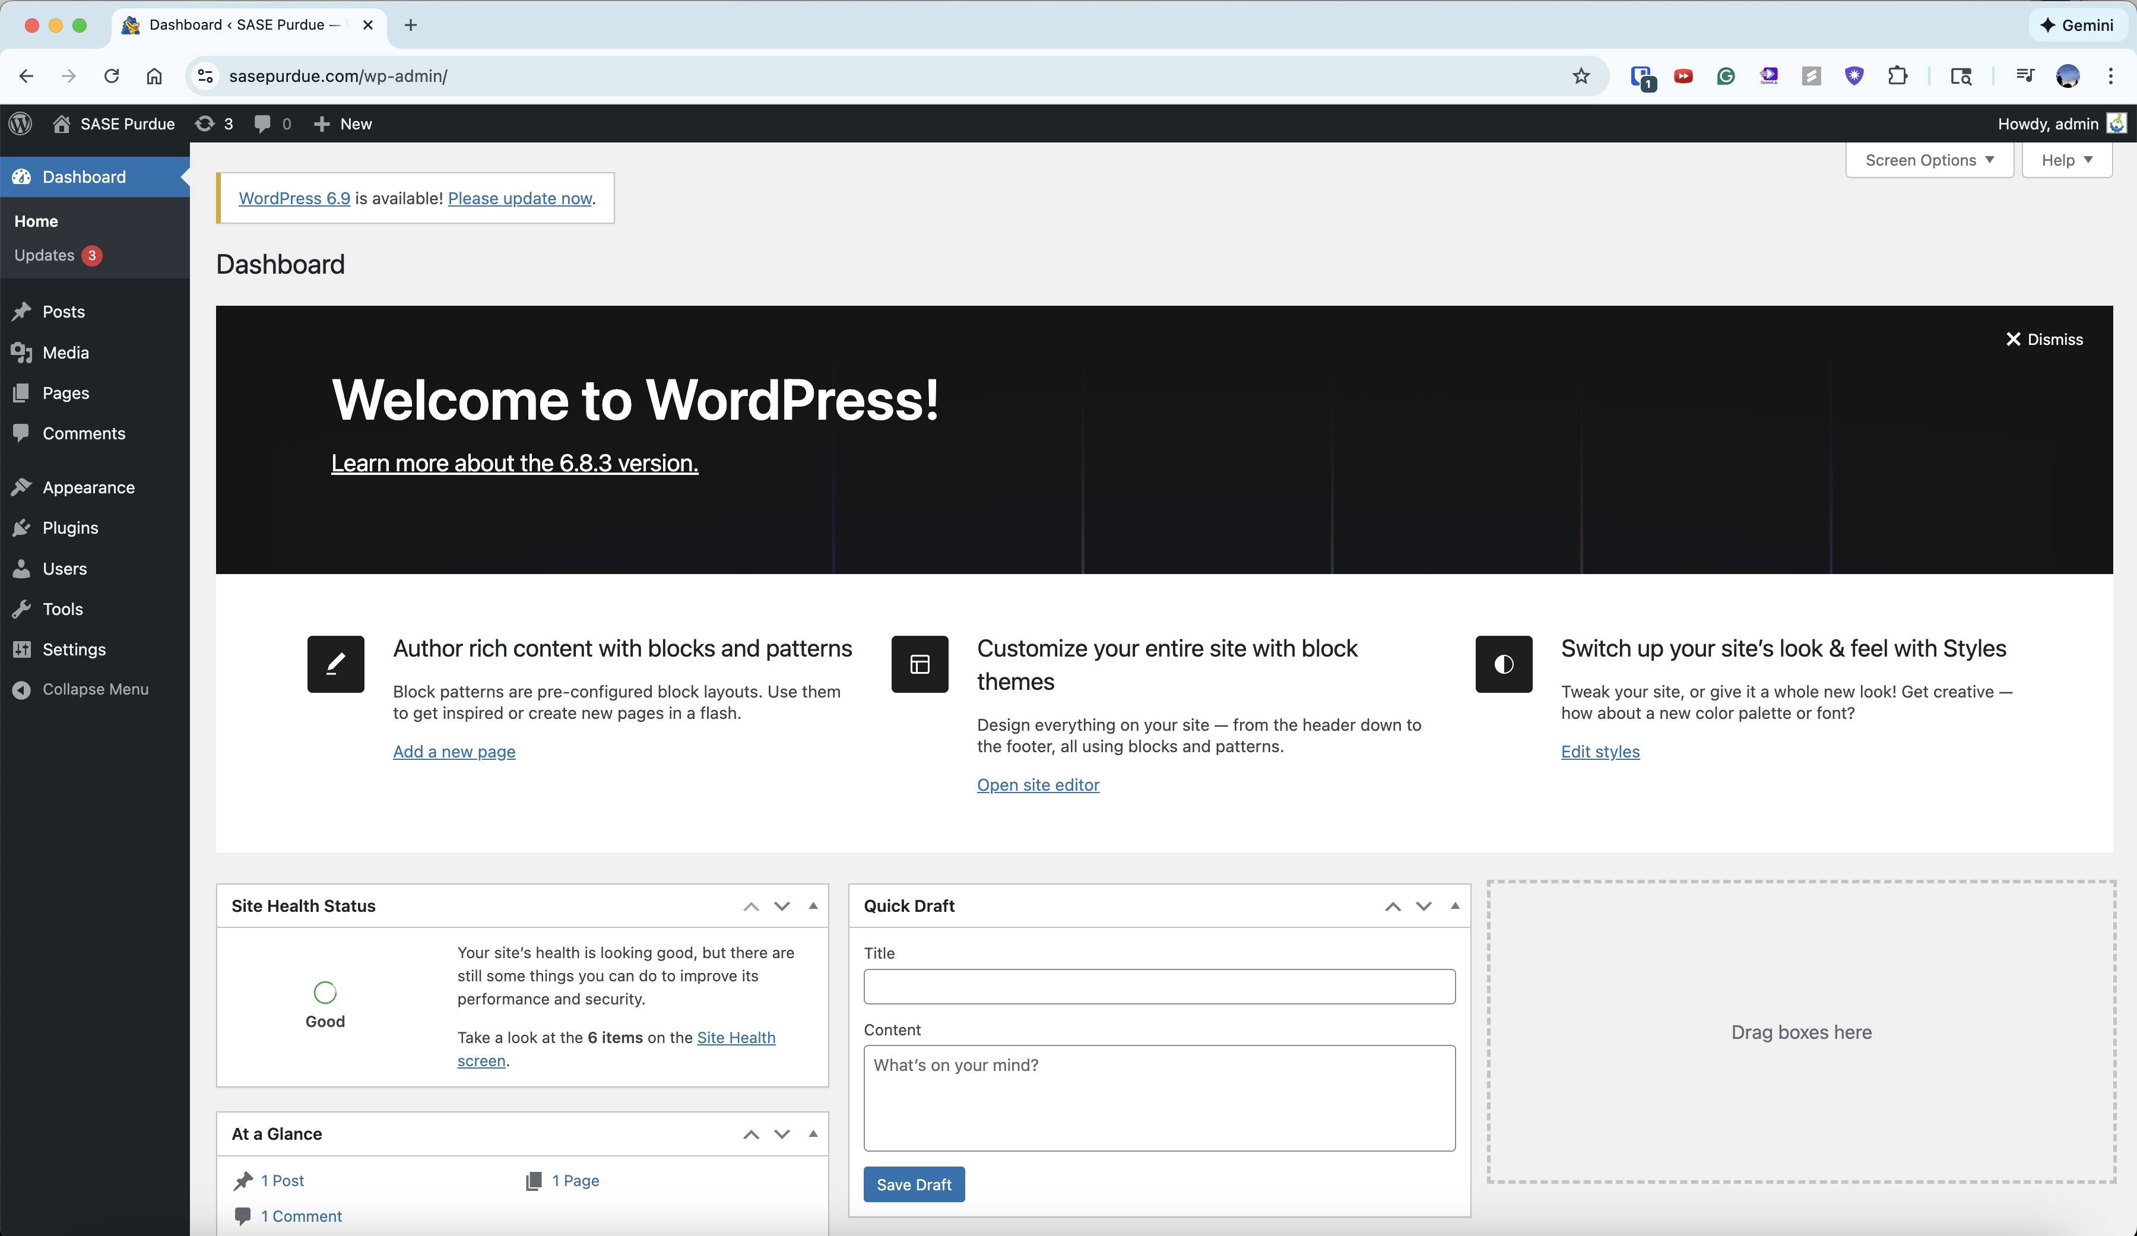Collapse the Site Health Status widget
The image size is (2137, 1236).
(813, 906)
